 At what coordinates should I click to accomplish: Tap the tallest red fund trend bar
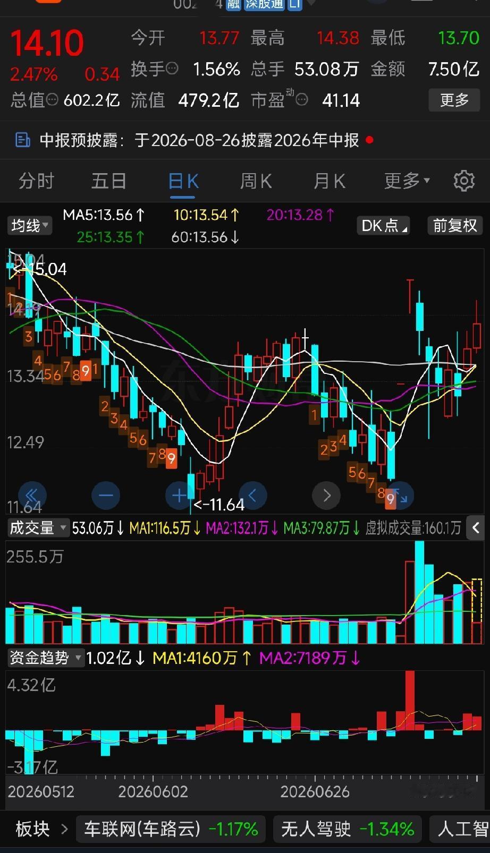pos(409,701)
